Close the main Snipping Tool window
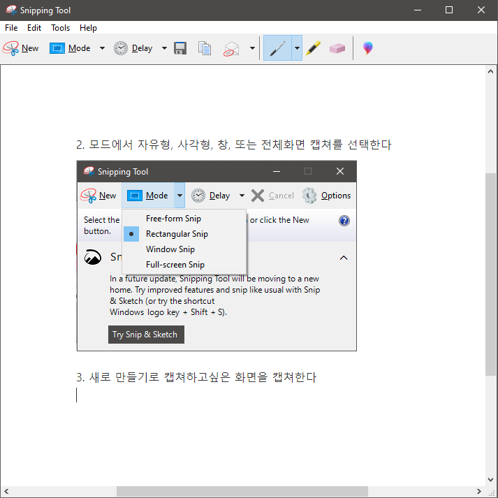The width and height of the screenshot is (498, 498). [x=481, y=10]
